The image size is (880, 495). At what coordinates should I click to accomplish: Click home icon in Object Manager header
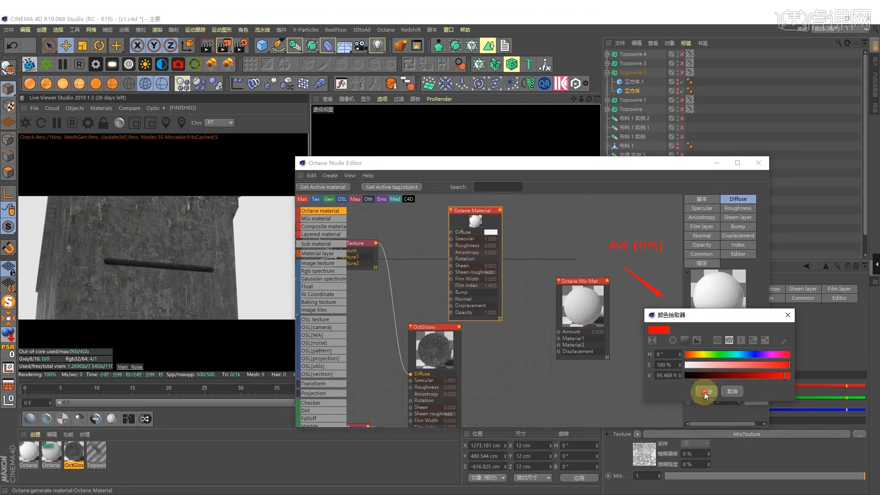pyautogui.click(x=847, y=43)
